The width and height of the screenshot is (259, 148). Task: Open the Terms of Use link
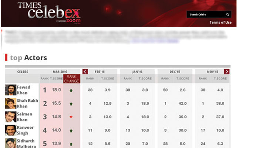(x=221, y=23)
